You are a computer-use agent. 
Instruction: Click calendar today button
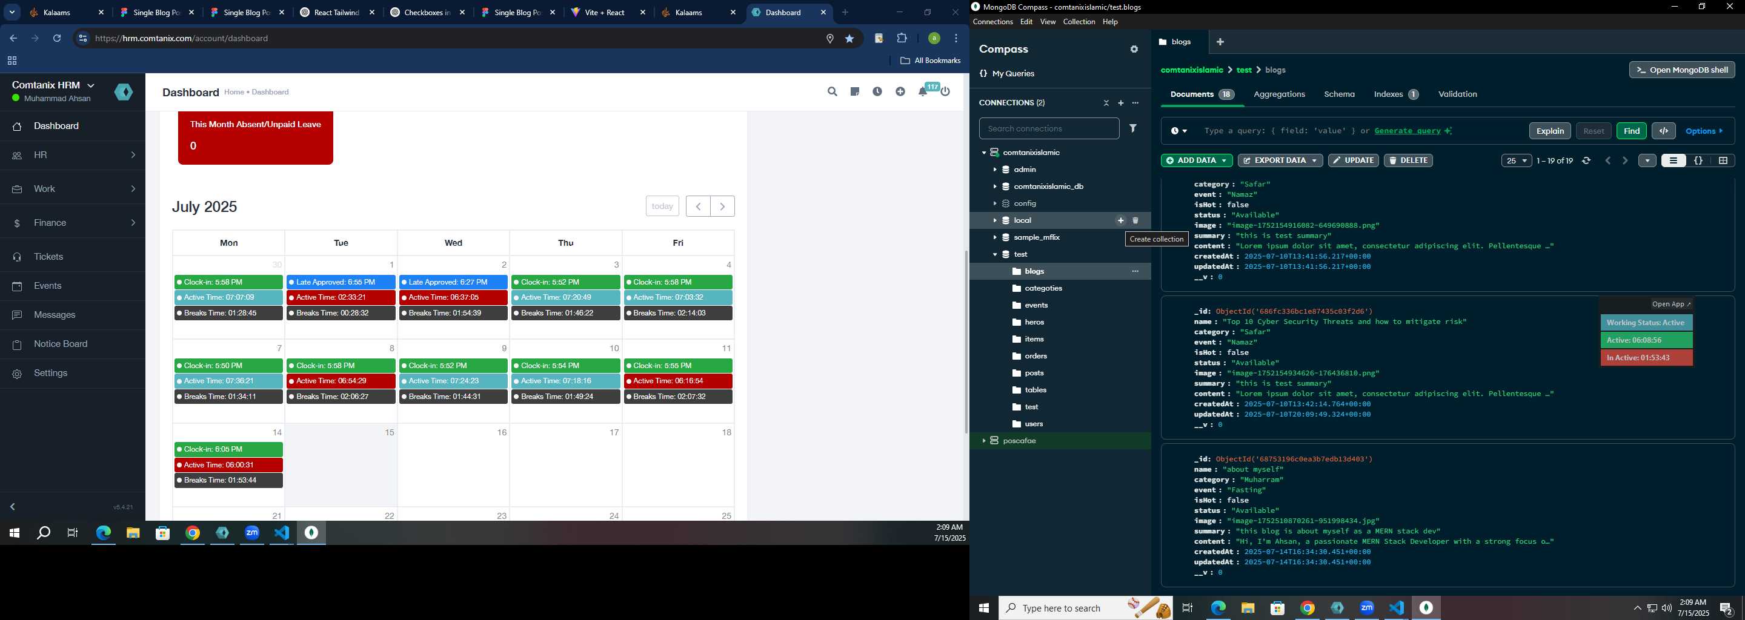pyautogui.click(x=662, y=206)
